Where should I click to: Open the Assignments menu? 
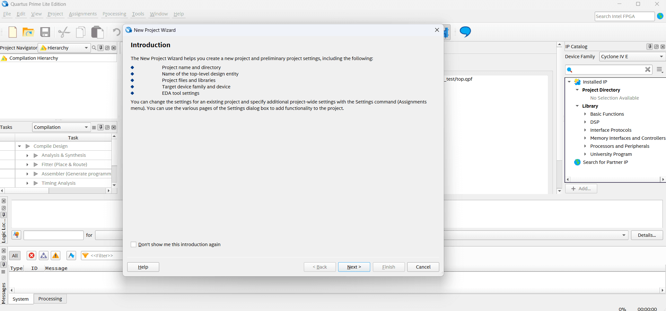click(x=83, y=14)
